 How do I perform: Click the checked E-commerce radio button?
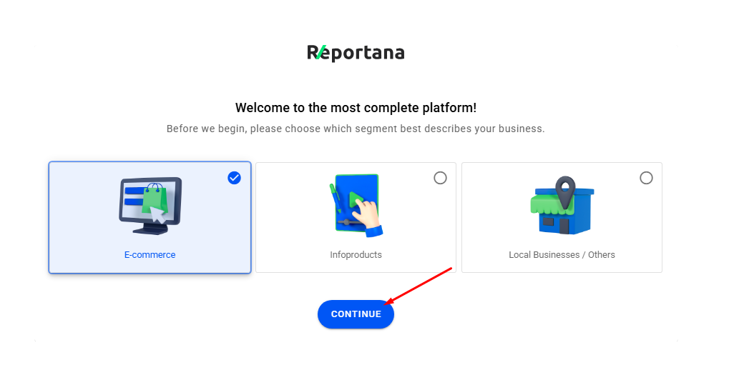234,178
